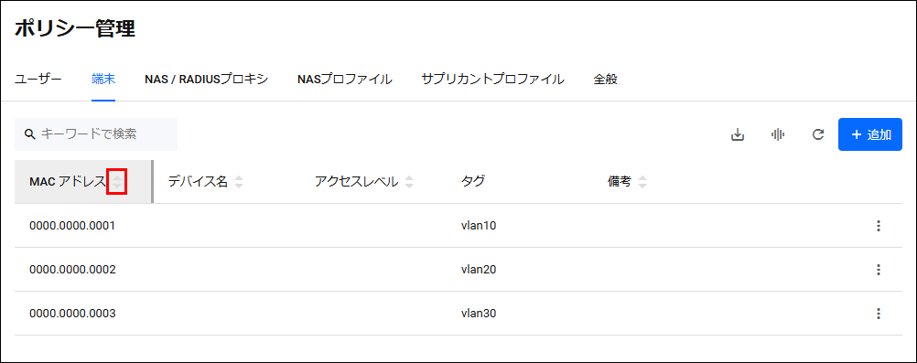Click the waveform column display icon
Screen dimensions: 917x363
tap(778, 135)
